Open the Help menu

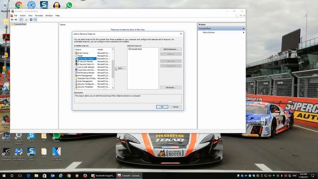point(58,15)
